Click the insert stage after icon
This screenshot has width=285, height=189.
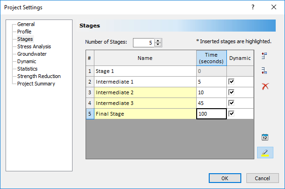(265, 71)
